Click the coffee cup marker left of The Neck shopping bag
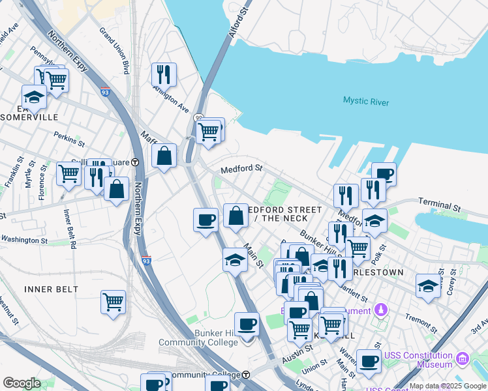 tap(206, 219)
